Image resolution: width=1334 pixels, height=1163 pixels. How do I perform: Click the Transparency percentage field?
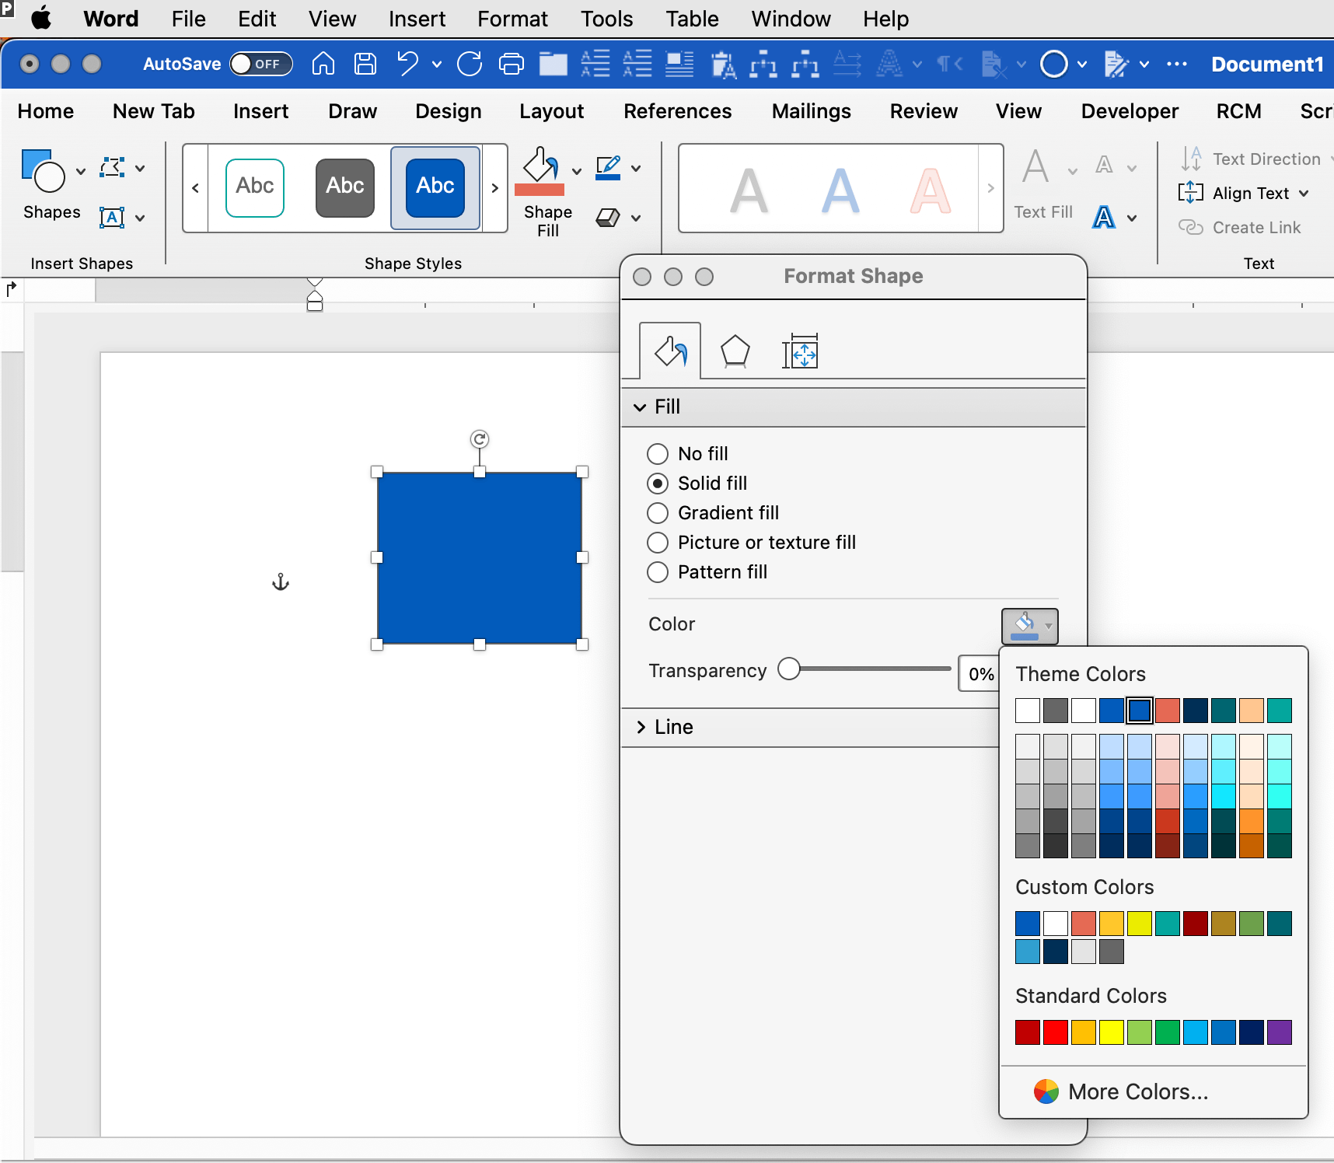pyautogui.click(x=980, y=674)
